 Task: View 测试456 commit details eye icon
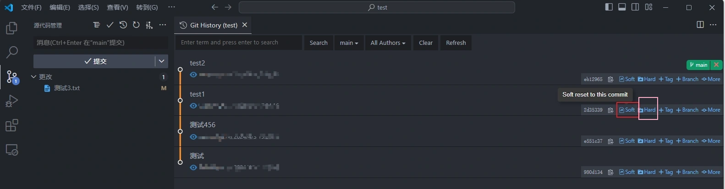[193, 137]
